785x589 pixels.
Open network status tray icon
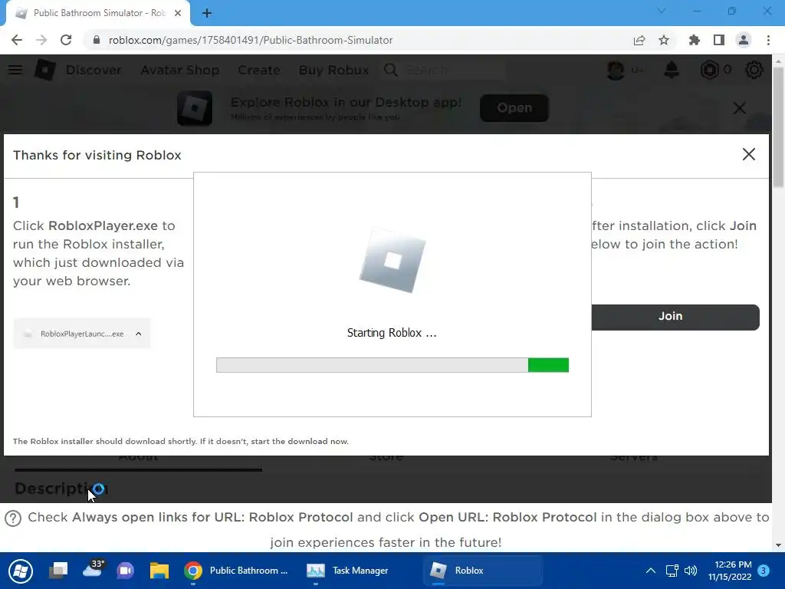672,571
